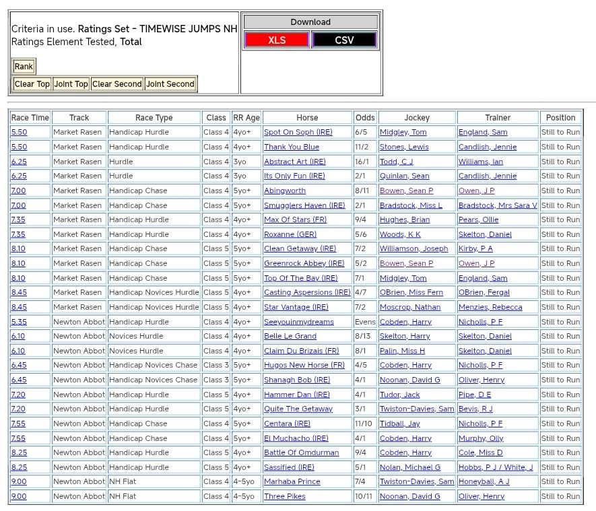Open horse link Battle Of Omdurman
Viewport: 596px width, 511px height.
tap(301, 453)
